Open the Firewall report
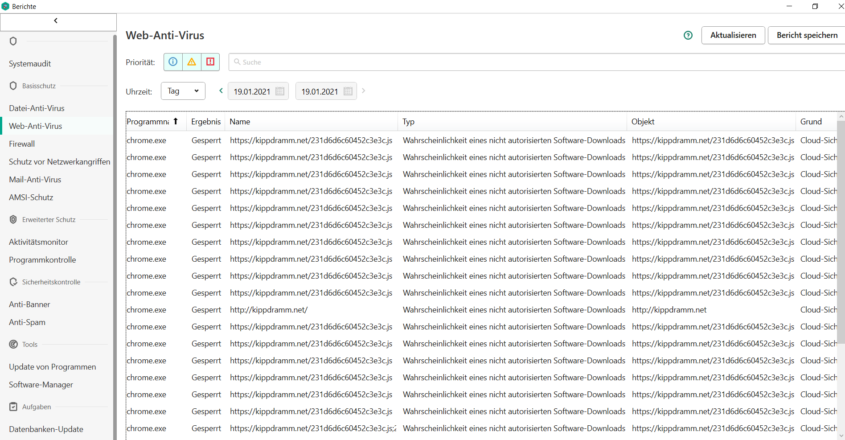Image resolution: width=845 pixels, height=440 pixels. click(x=22, y=144)
